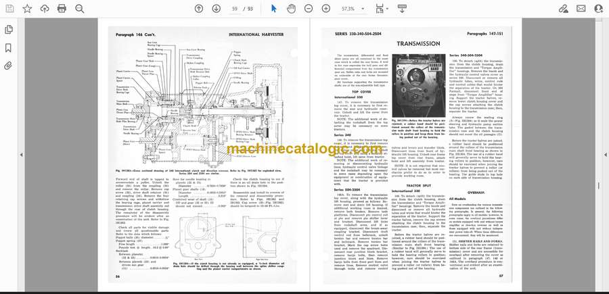Open the bookmarks panel

tap(8, 48)
